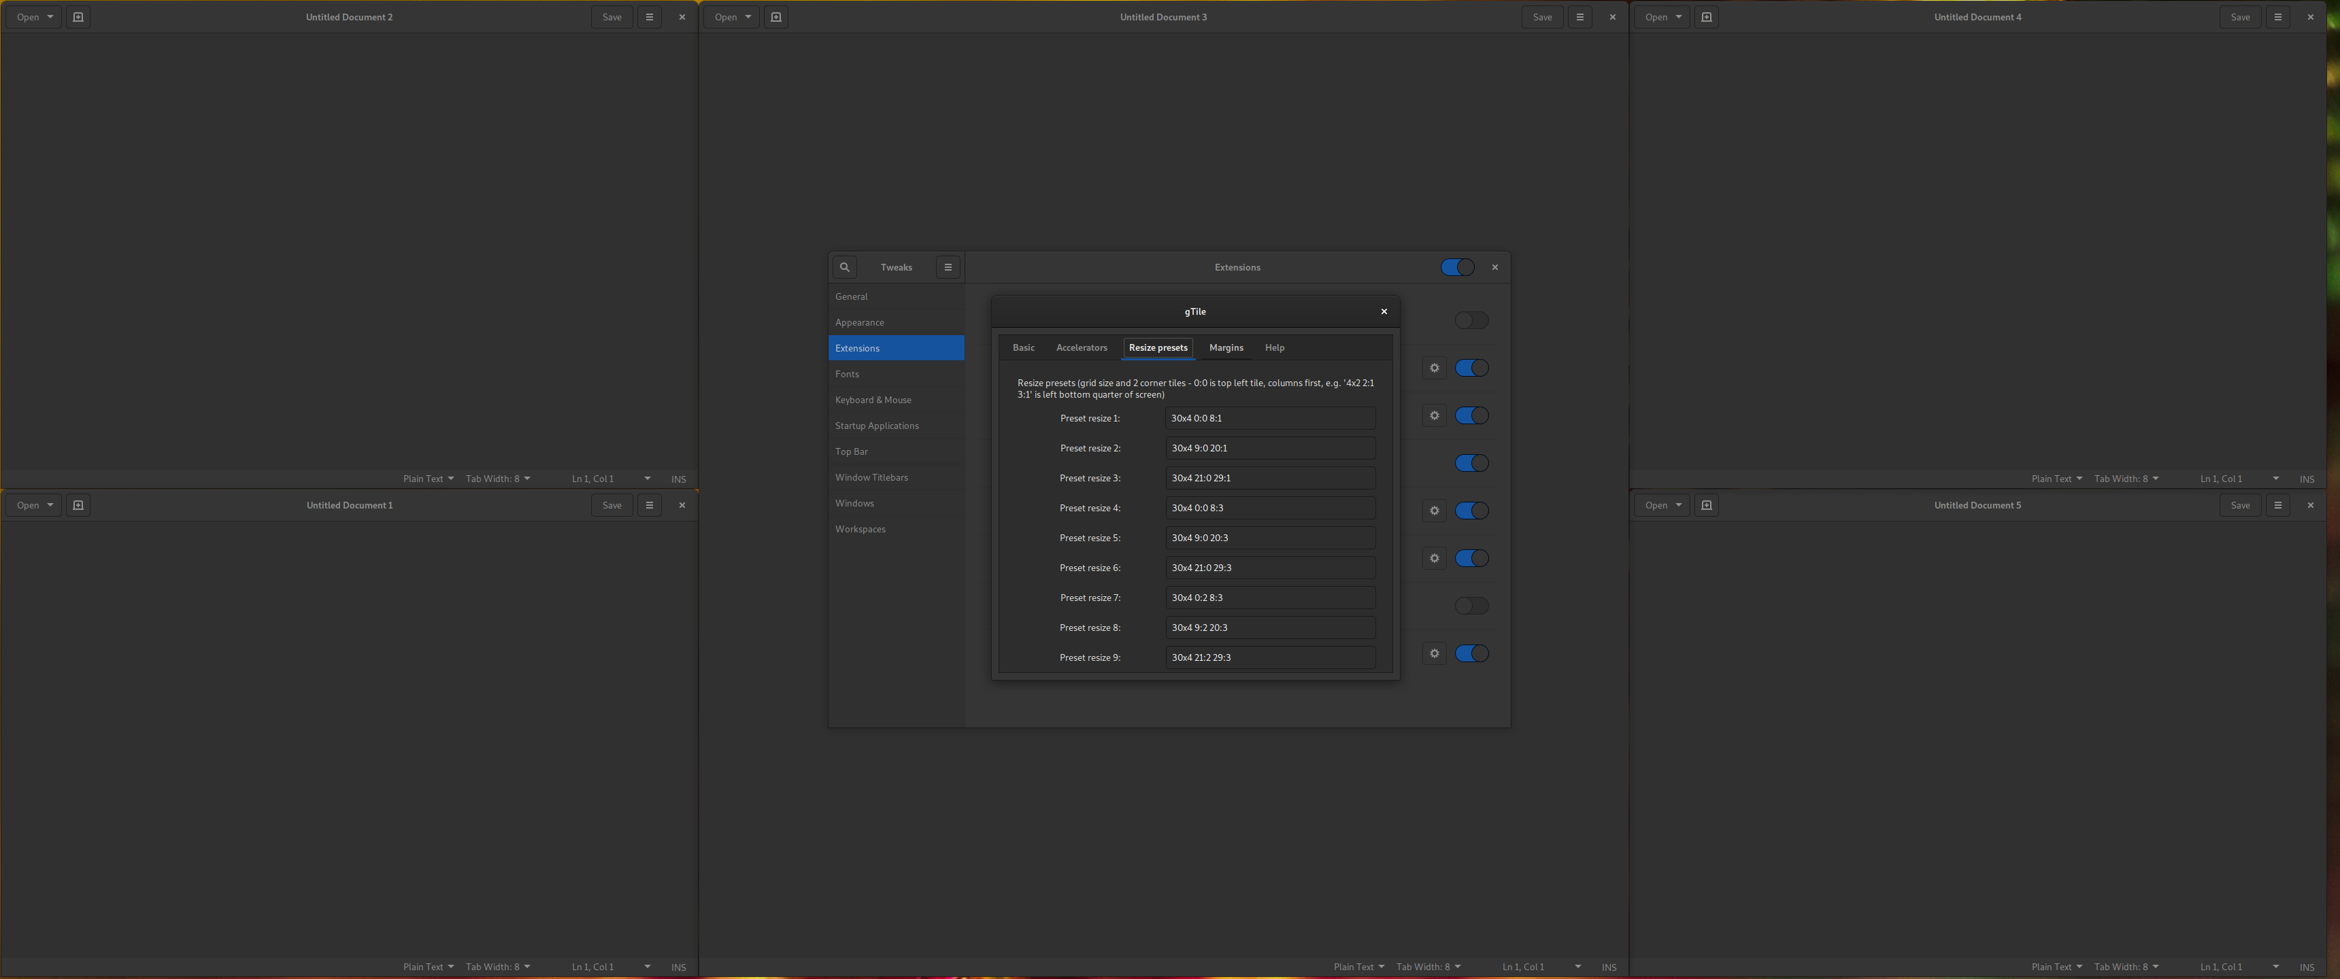Toggle the lower disabled extension switch

pyautogui.click(x=1471, y=606)
